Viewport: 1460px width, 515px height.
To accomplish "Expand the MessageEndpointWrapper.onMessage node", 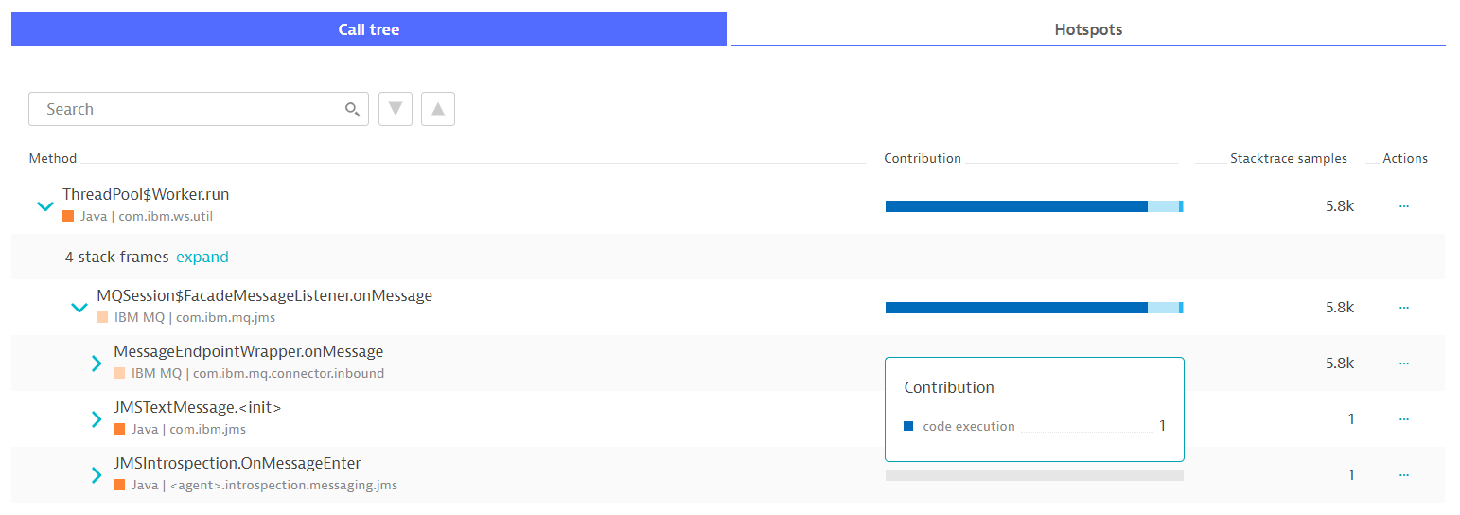I will [97, 364].
